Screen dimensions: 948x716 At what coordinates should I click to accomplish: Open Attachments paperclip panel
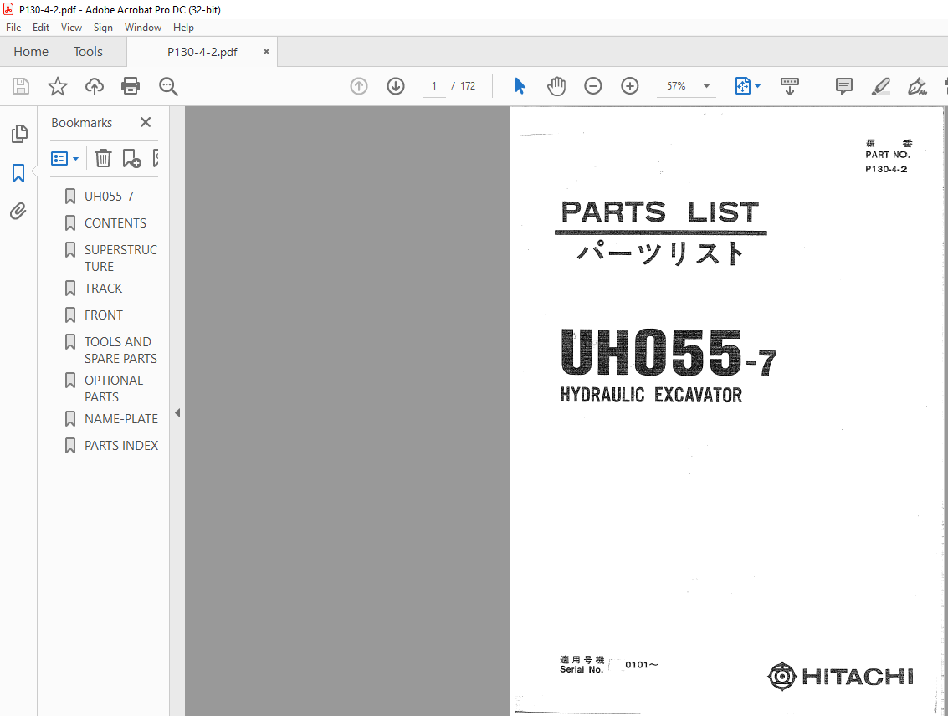pyautogui.click(x=18, y=212)
